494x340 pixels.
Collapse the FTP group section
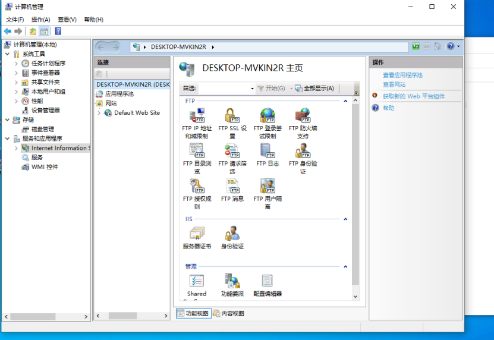pyautogui.click(x=345, y=101)
